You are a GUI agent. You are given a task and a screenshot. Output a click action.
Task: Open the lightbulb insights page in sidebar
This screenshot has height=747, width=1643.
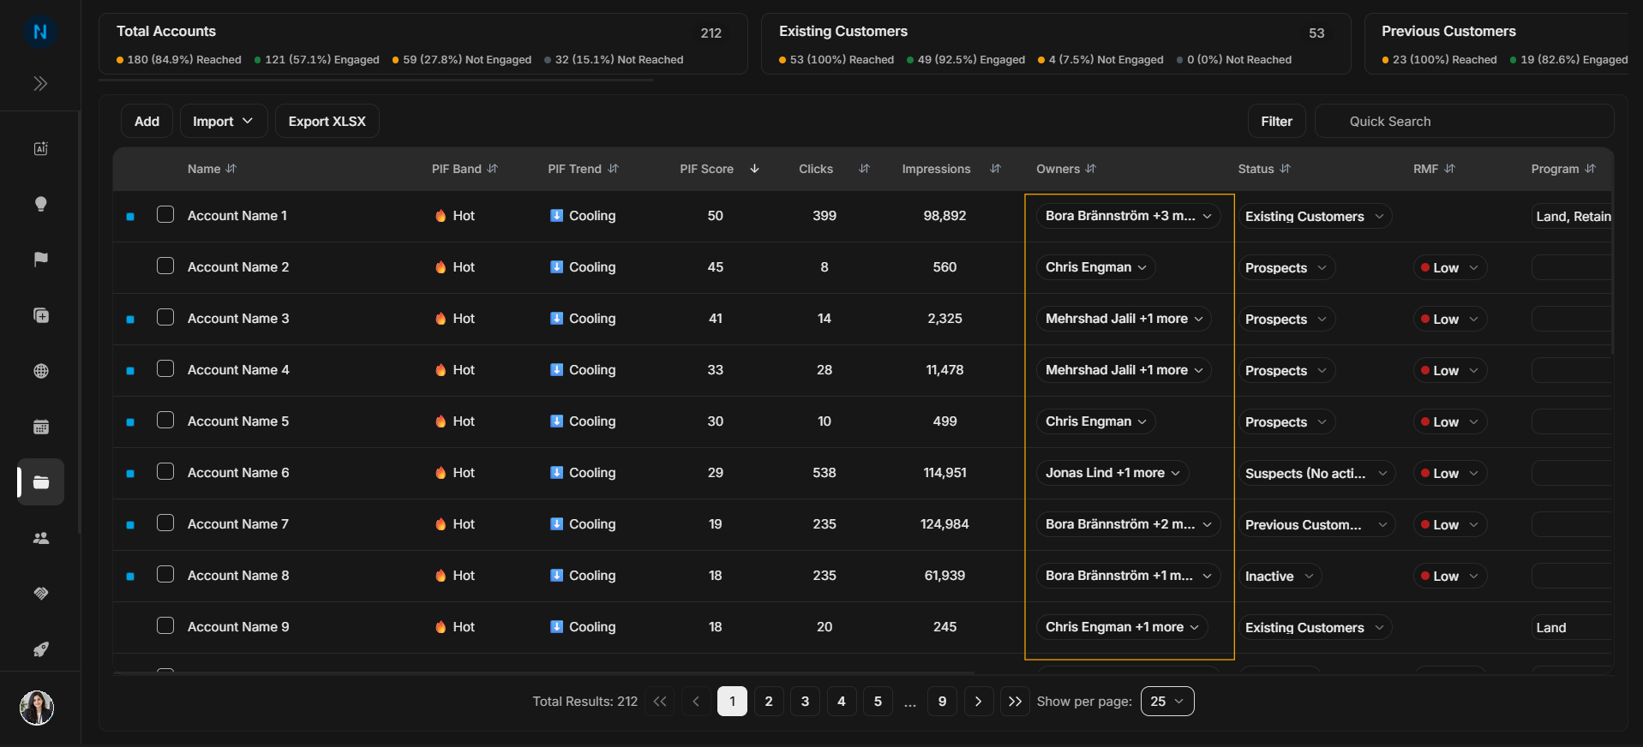pos(40,204)
